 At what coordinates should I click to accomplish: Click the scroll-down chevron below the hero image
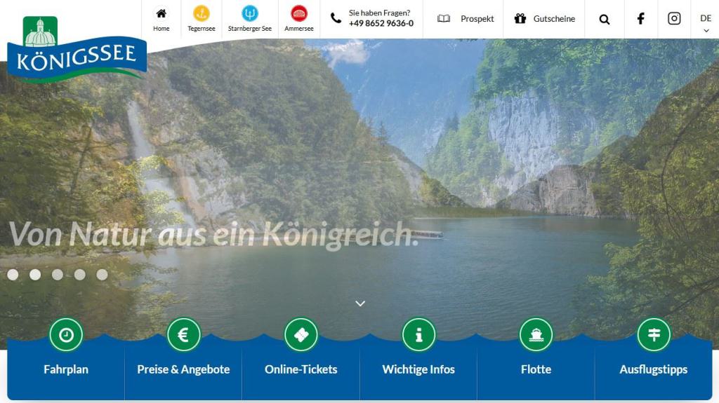pos(360,303)
